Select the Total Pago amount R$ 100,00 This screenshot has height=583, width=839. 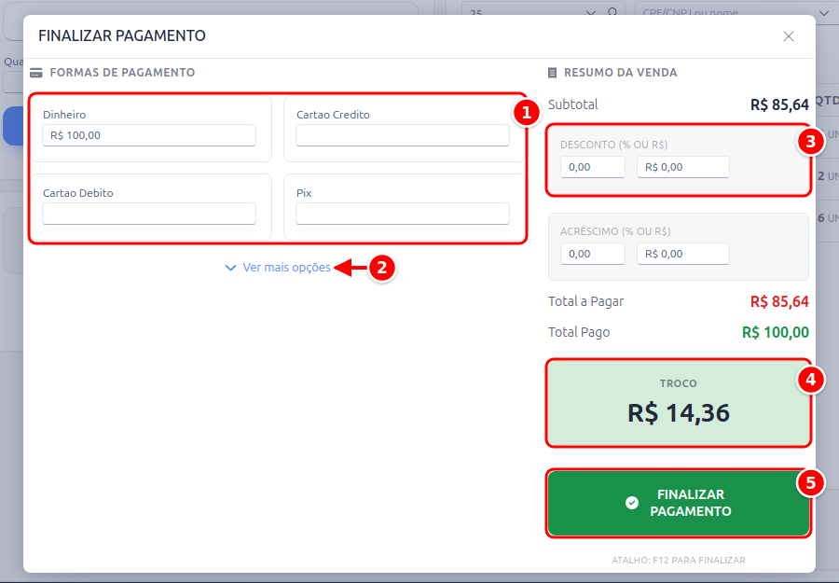click(776, 332)
